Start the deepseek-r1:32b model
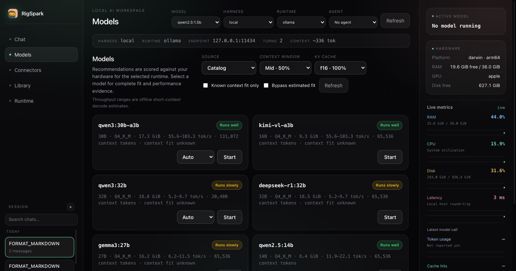516x271 pixels. click(x=390, y=217)
